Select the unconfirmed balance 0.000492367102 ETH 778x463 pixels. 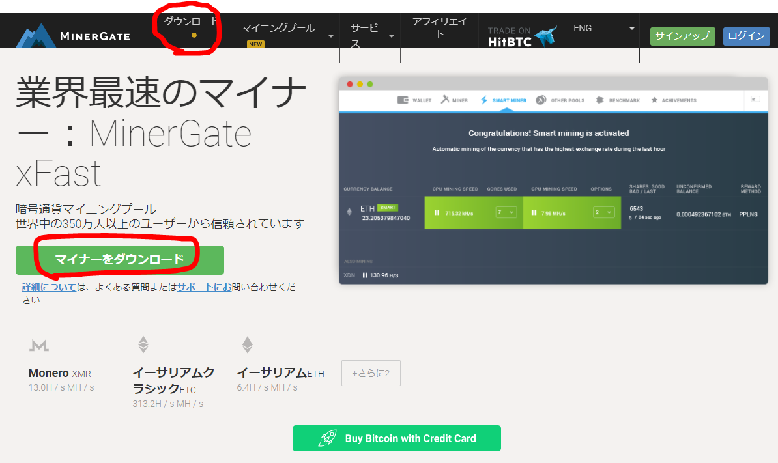(x=704, y=214)
